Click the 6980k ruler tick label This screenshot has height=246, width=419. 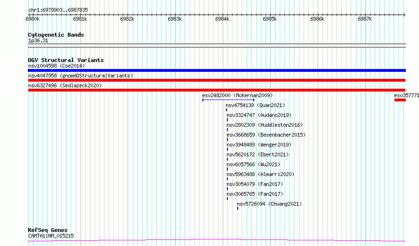(32, 19)
